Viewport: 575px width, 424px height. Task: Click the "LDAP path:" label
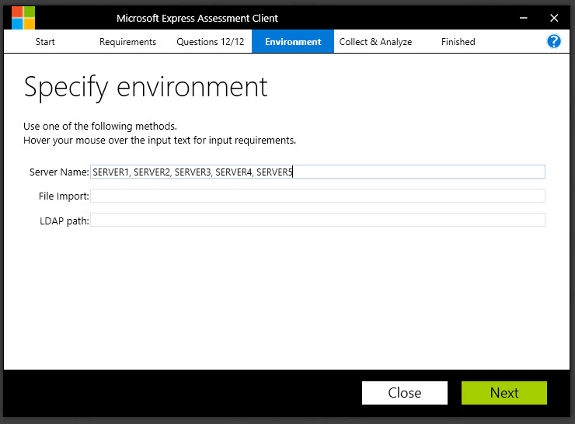tap(64, 221)
